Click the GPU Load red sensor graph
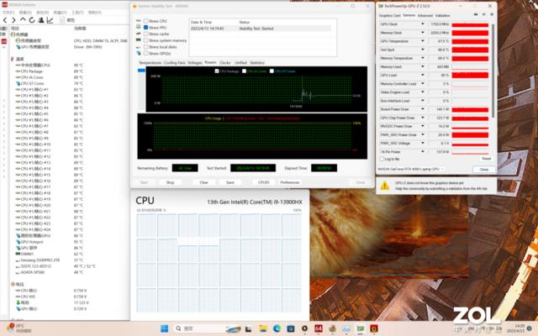This screenshot has height=336, width=538. click(470, 75)
